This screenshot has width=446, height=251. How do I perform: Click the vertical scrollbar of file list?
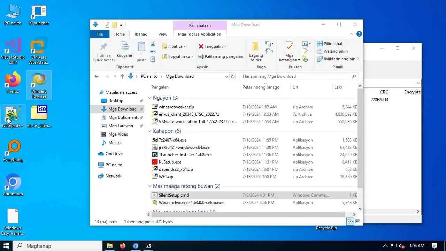[x=360, y=138]
